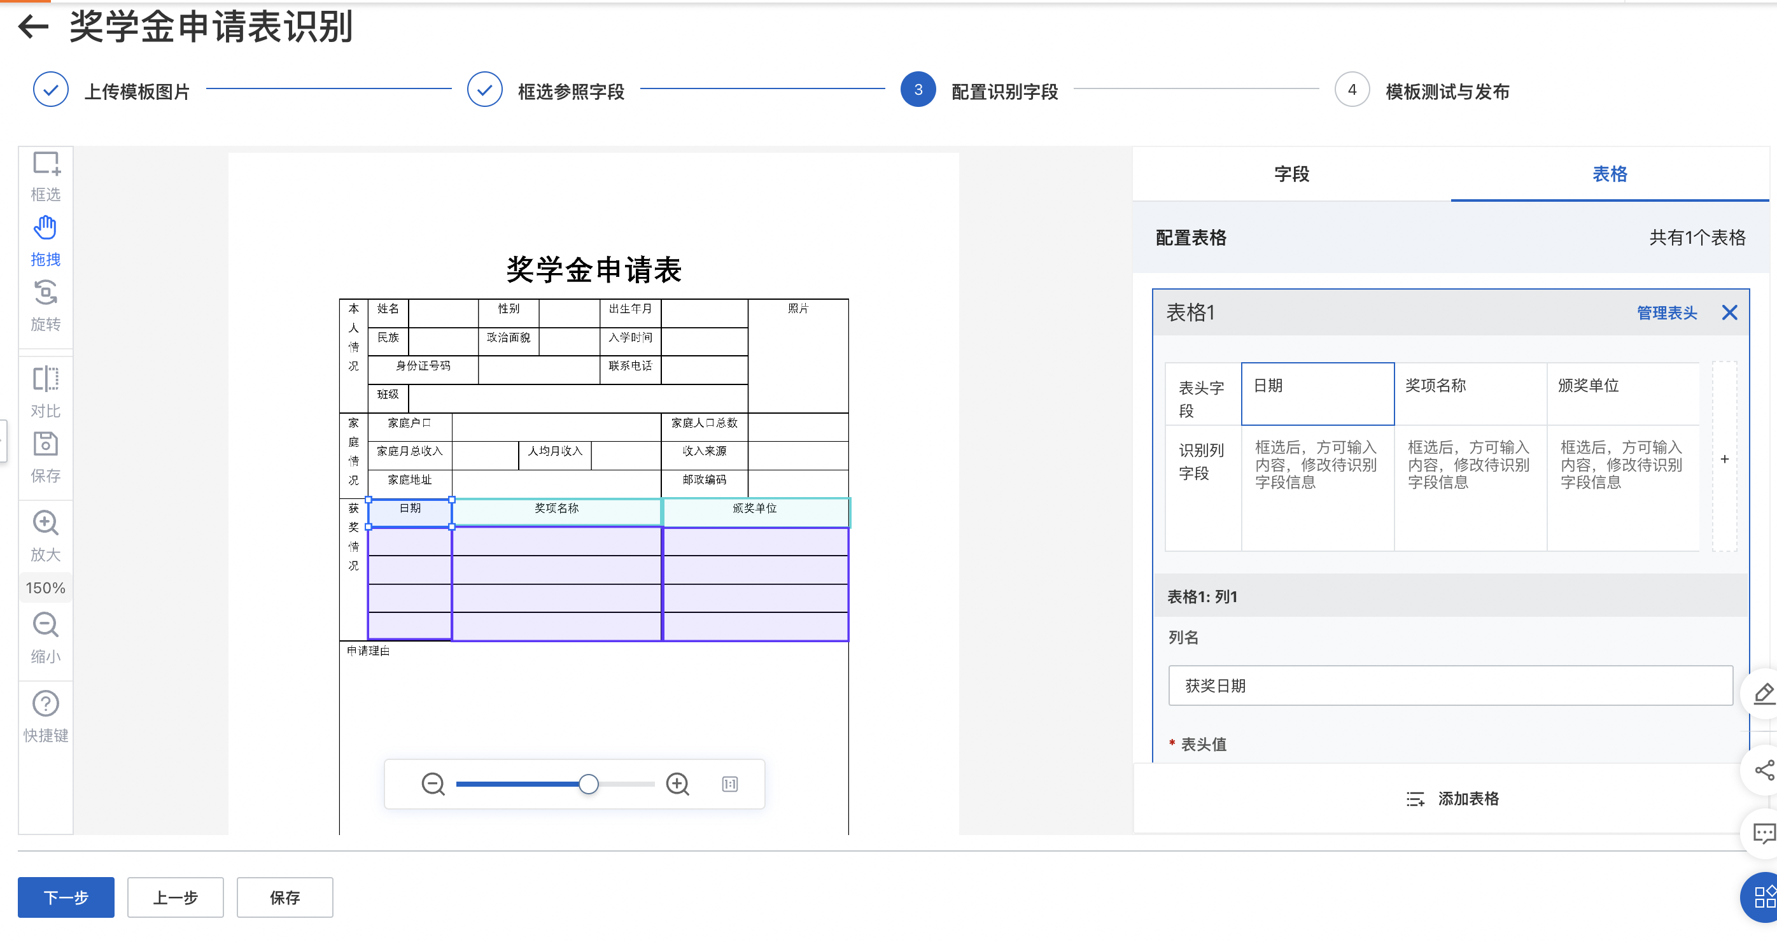
Task: Open the floating chat feedback icon
Action: (1764, 834)
